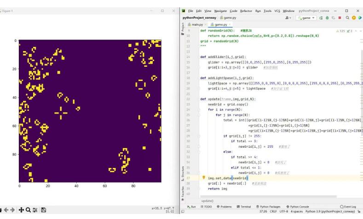363x219 pixels.
Task: Click the yellow intention lightbulb icon
Action: pos(203,178)
